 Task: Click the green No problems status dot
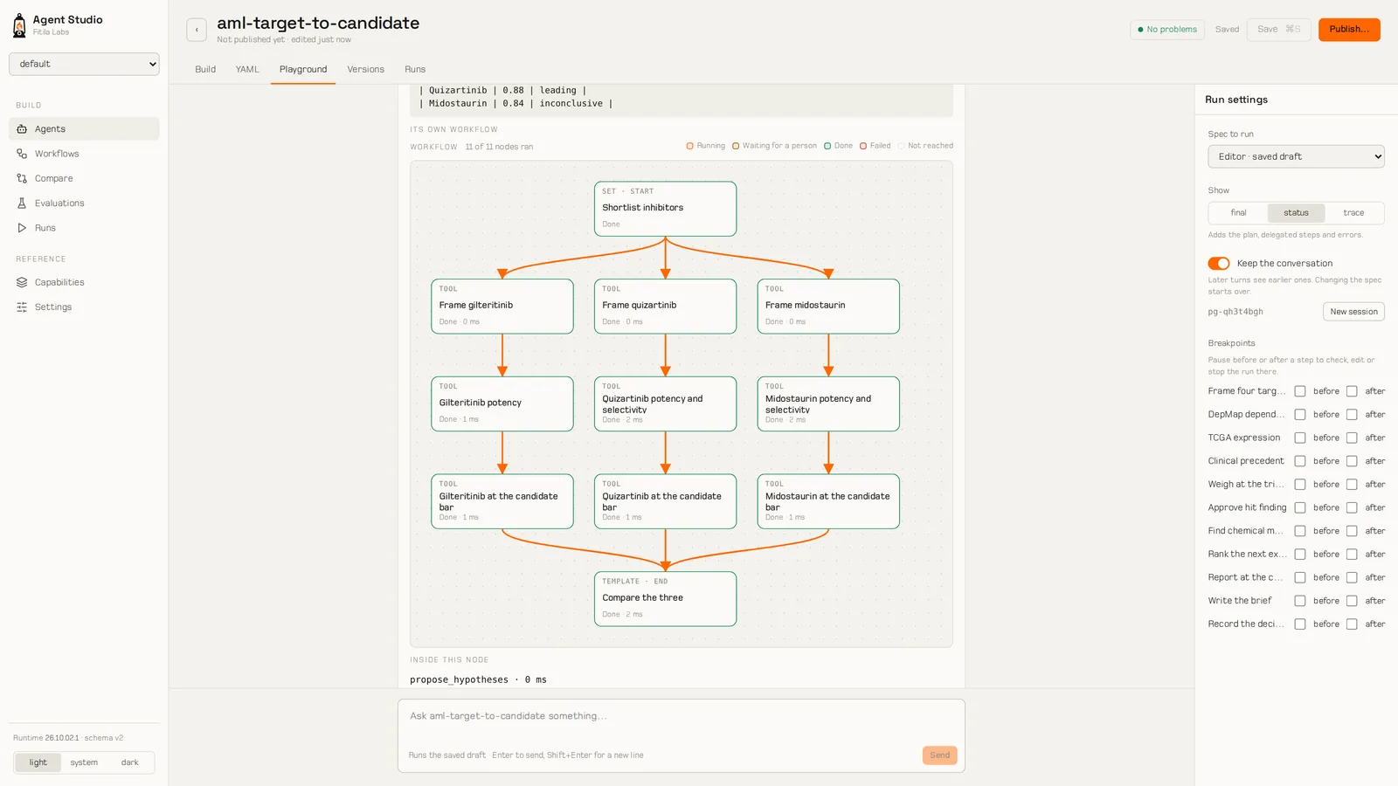(x=1140, y=30)
